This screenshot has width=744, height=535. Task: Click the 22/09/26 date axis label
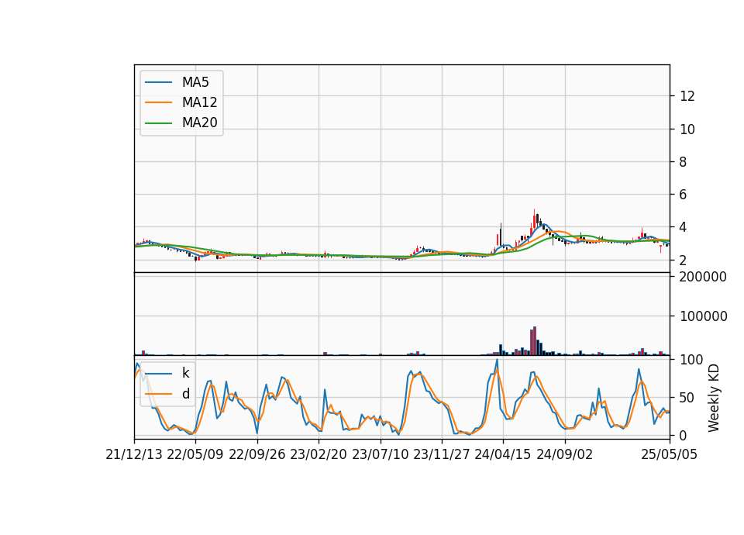[257, 454]
